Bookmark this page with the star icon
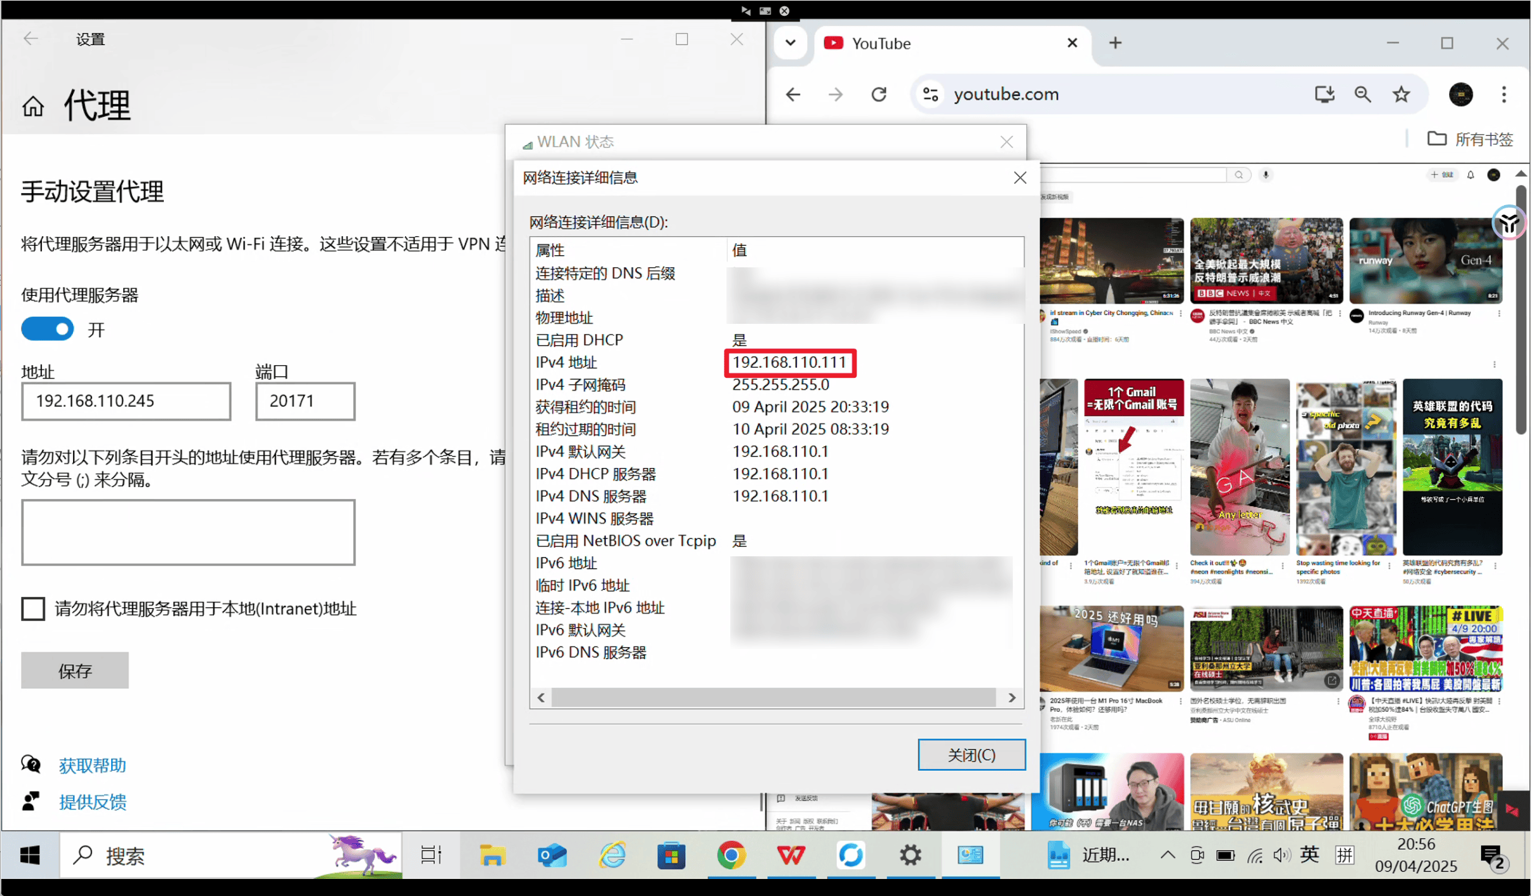Viewport: 1531px width, 896px height. 1401,95
